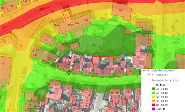Select building number 11 with dashed outline
The height and width of the screenshot is (112, 185).
103,67
